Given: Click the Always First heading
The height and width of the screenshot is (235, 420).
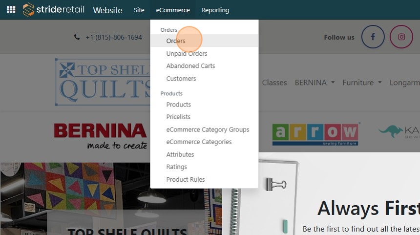Looking at the screenshot, I should tap(369, 209).
